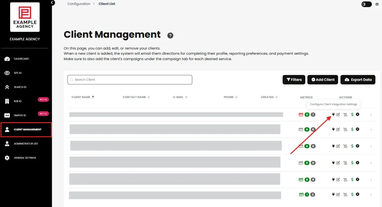
Task: Click green dollar icon in 1/2 metrics row
Action: 352,194
